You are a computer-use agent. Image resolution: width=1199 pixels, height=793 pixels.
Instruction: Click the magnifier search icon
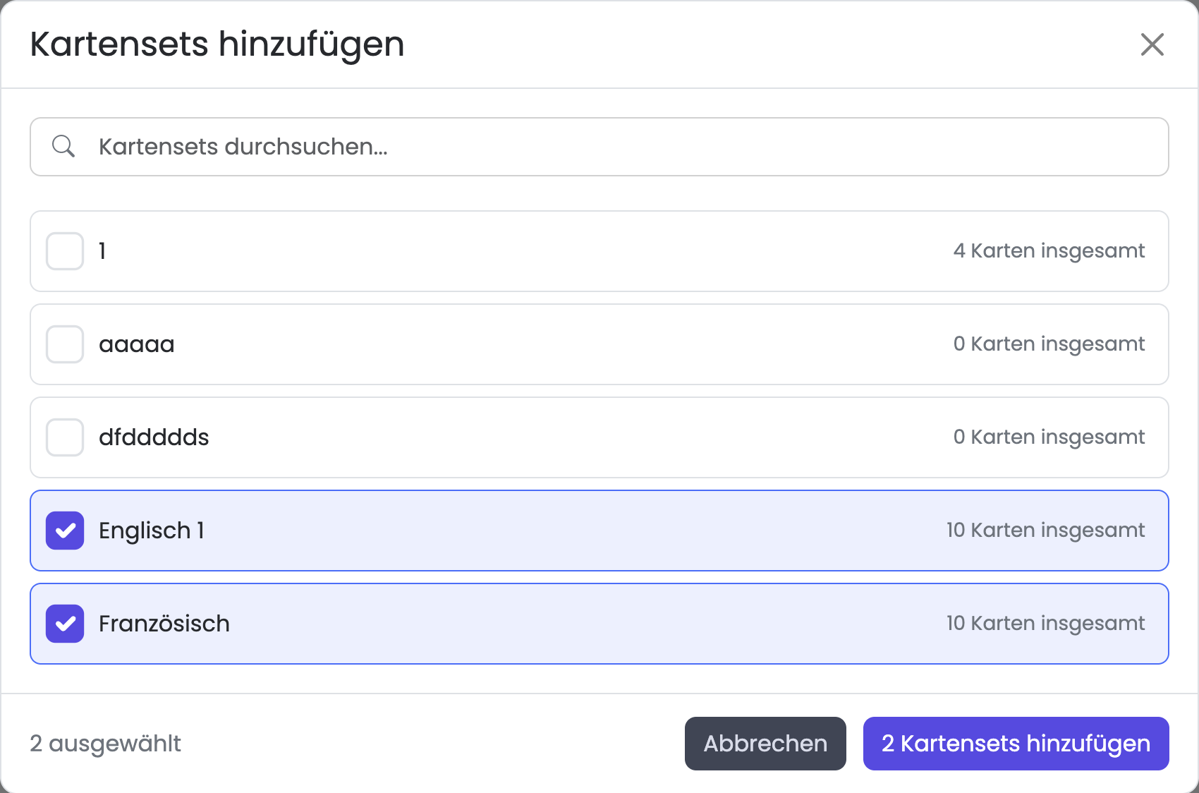[63, 146]
